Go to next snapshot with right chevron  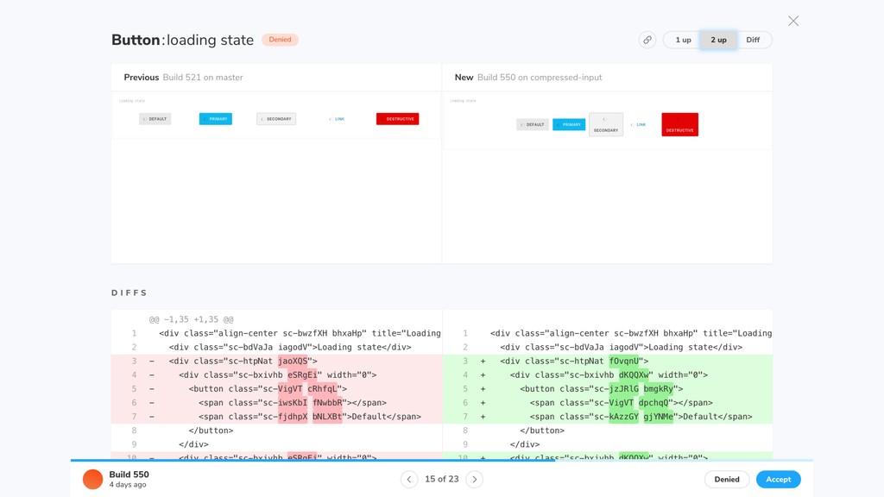point(475,480)
